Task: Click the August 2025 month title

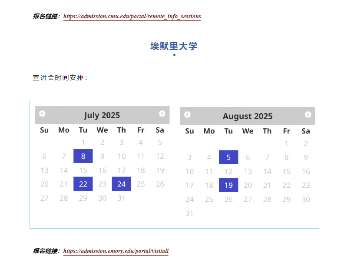Action: click(248, 116)
